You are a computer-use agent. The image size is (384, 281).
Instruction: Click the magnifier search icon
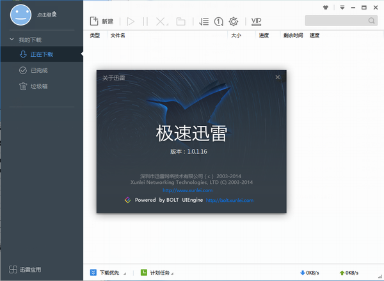371,20
